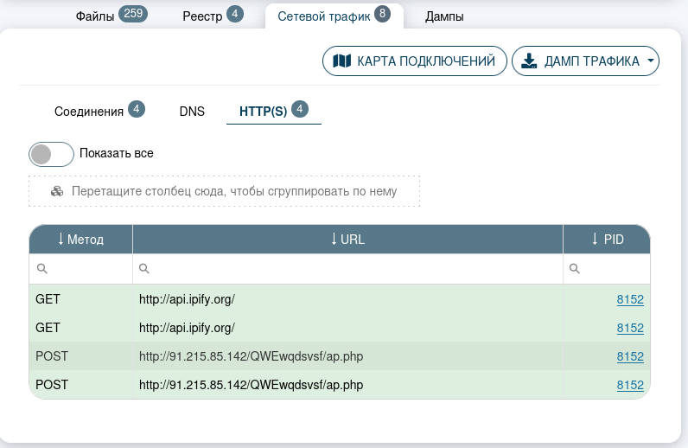Viewport: 688px width, 448px height.
Task: Open the Файлы tab
Action: click(x=95, y=16)
